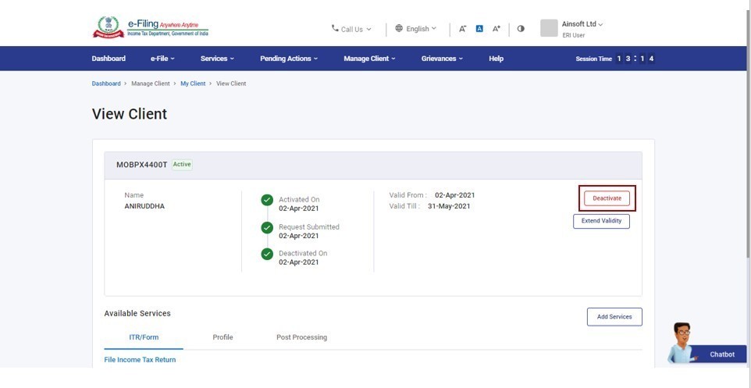Open the File Income Tax Return link
The height and width of the screenshot is (388, 751).
click(x=140, y=360)
